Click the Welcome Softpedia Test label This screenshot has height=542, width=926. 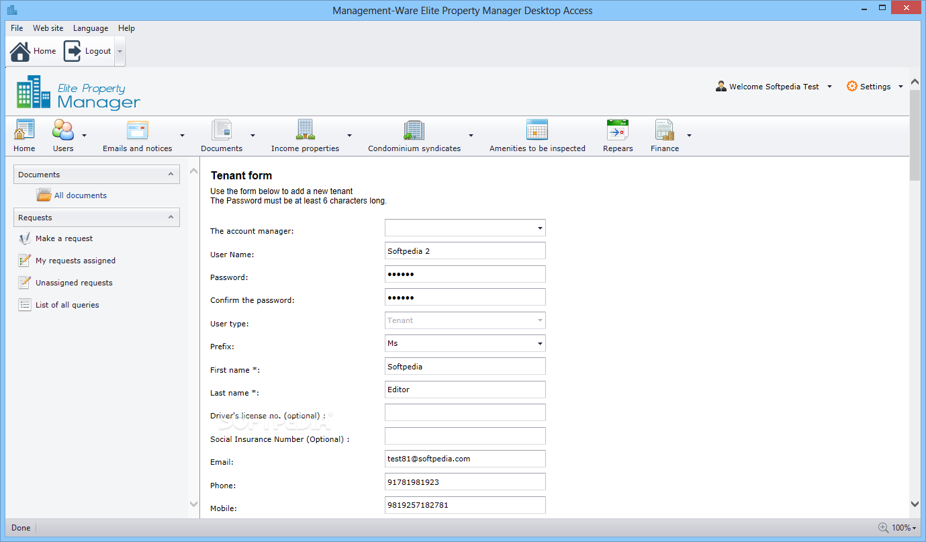[x=774, y=87]
